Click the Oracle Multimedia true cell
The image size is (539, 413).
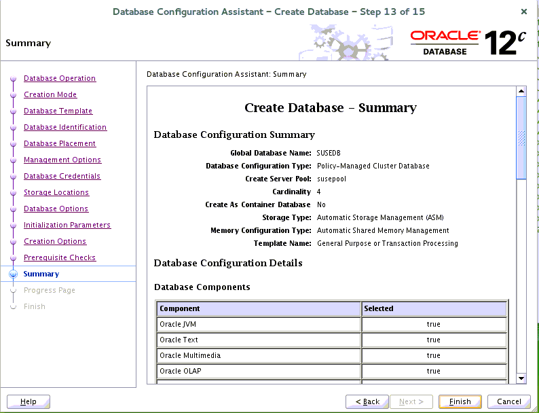pos(434,355)
